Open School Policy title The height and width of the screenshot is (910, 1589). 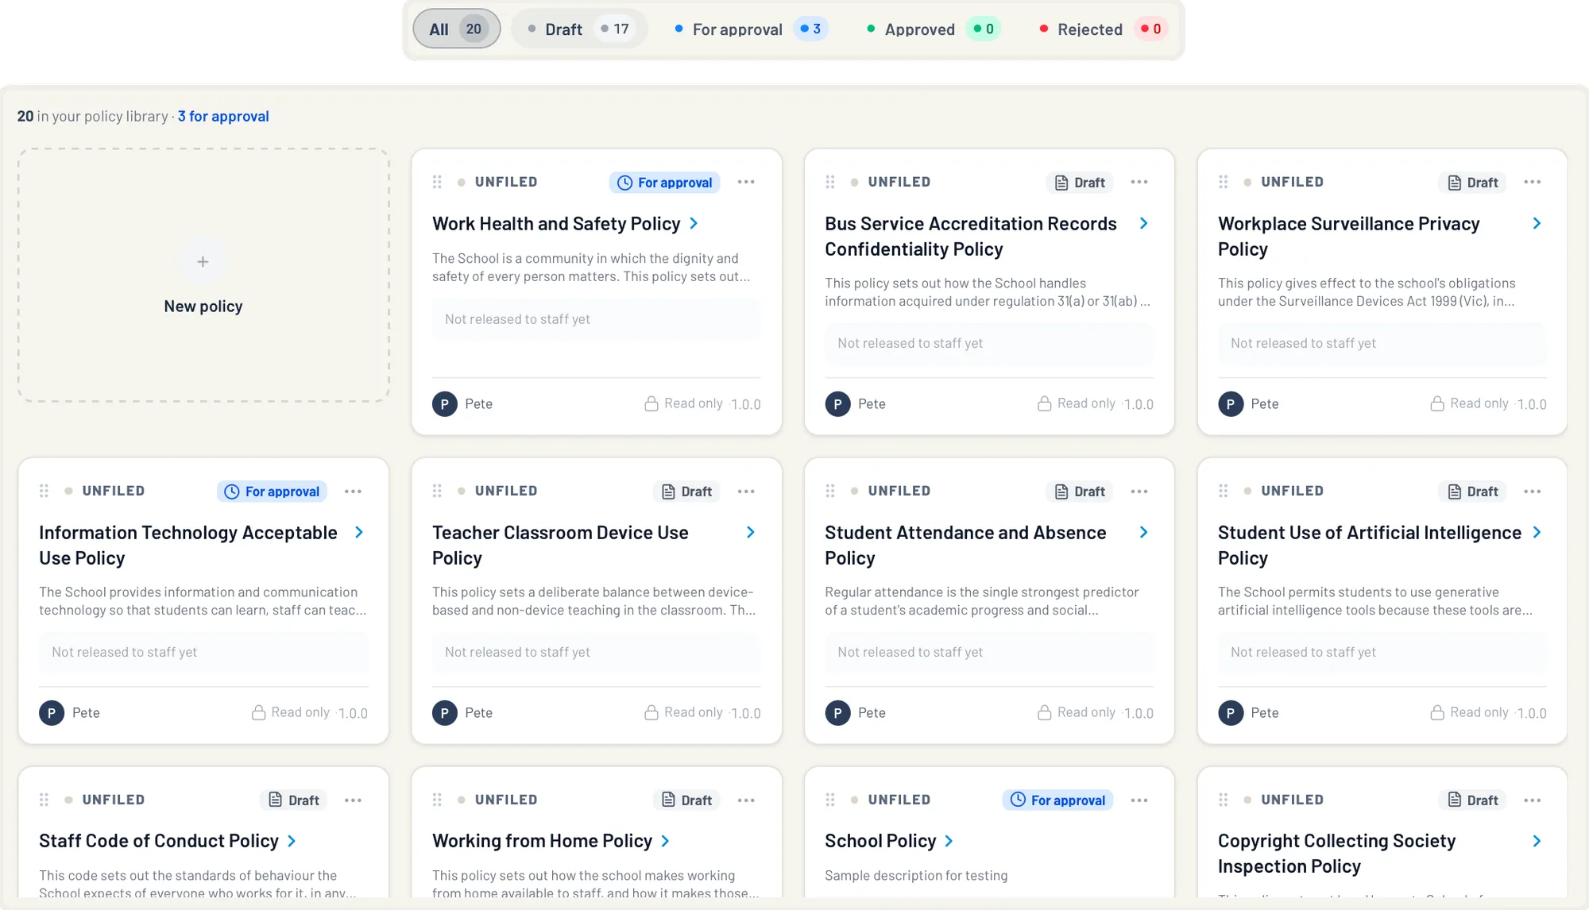coord(880,842)
